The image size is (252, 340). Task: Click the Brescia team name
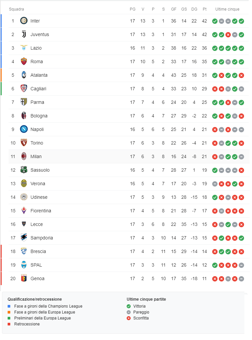38,251
